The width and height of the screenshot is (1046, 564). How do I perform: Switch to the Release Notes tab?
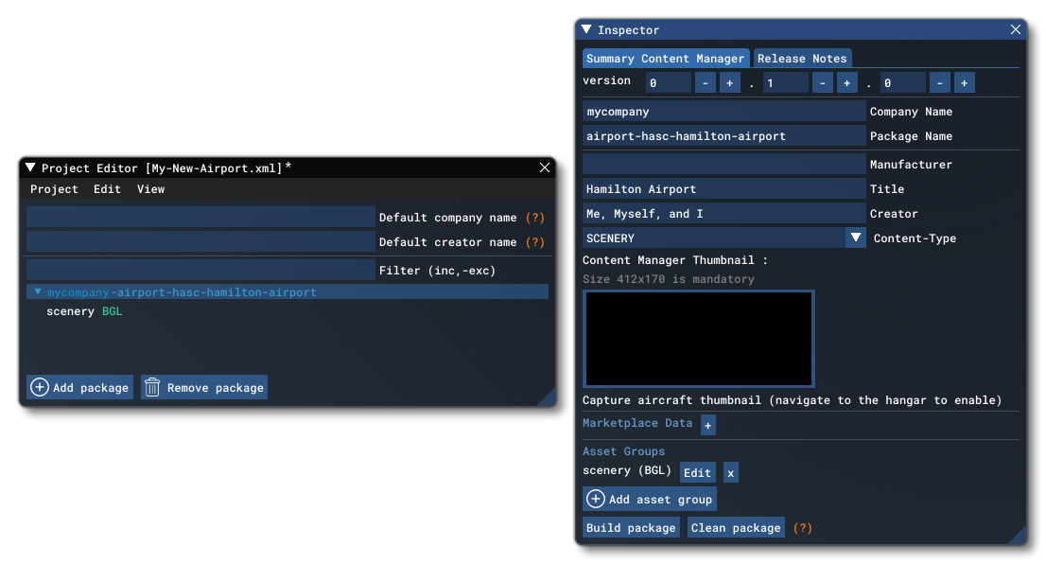point(802,58)
